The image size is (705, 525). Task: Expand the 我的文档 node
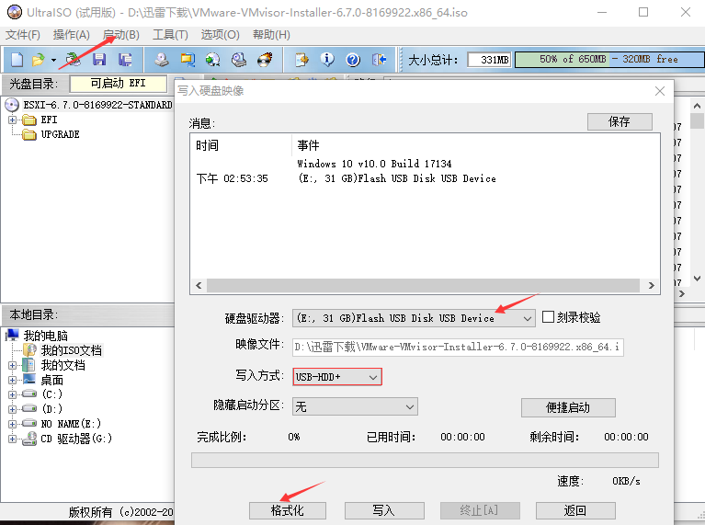click(x=12, y=365)
